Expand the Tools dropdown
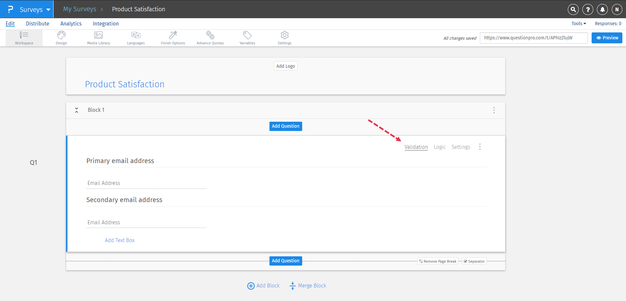The width and height of the screenshot is (626, 301). [x=578, y=23]
